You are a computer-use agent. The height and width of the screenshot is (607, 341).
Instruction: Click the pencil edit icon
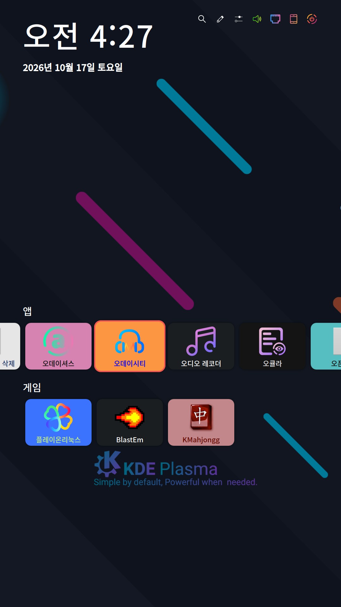pyautogui.click(x=220, y=19)
